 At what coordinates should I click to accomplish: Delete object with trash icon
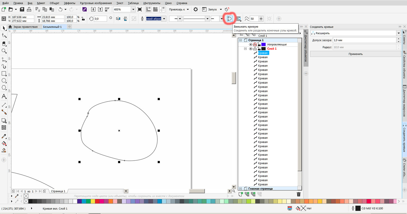(298, 194)
